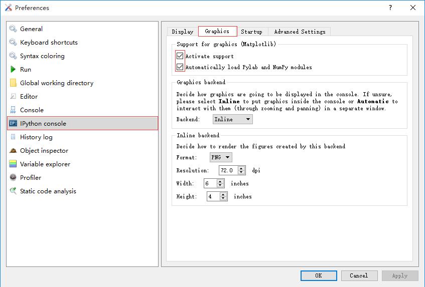Select Editor in the preferences list
The width and height of the screenshot is (425, 287).
click(x=82, y=96)
